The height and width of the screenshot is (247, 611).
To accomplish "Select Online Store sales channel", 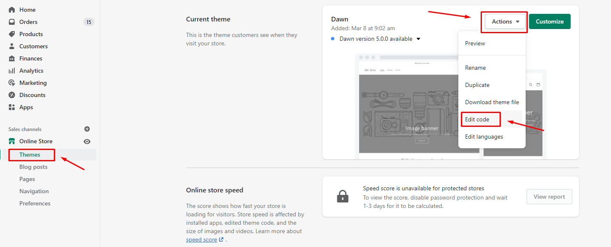I will (36, 141).
